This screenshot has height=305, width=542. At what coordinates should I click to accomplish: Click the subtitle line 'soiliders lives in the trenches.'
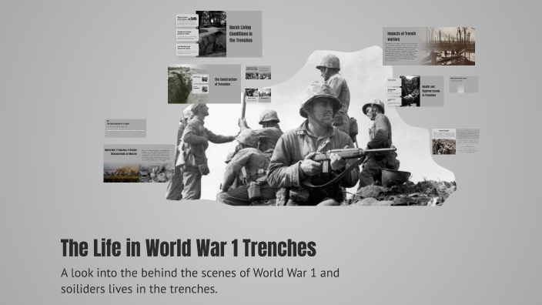coord(139,289)
